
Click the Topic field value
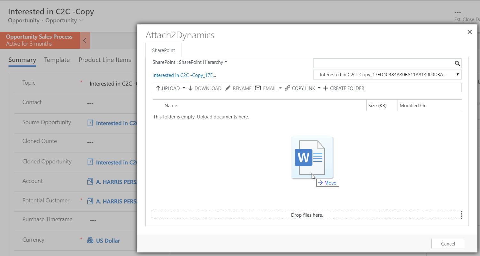(113, 84)
